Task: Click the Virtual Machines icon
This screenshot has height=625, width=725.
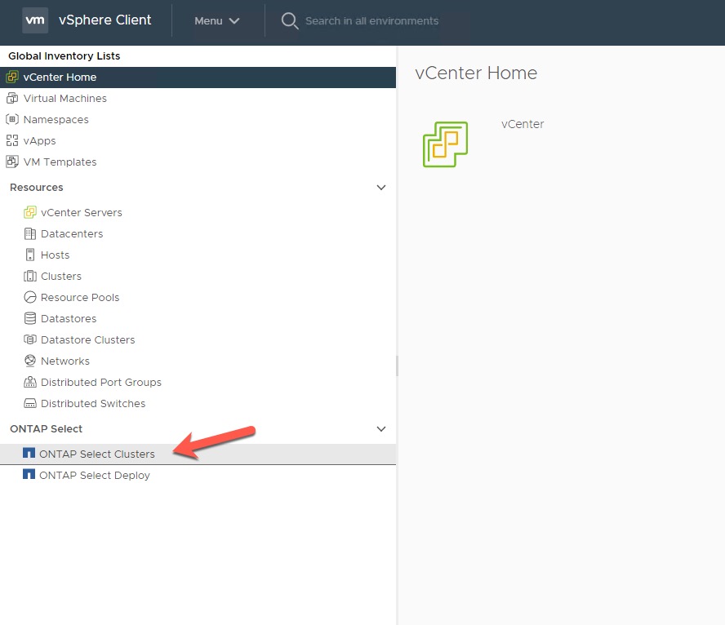Action: coord(12,98)
